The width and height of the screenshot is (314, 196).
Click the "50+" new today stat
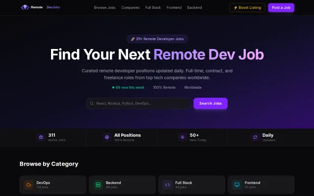click(x=194, y=135)
